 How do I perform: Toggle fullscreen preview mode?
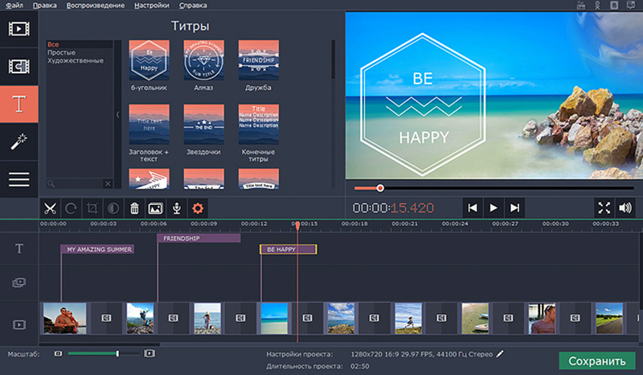pyautogui.click(x=604, y=208)
